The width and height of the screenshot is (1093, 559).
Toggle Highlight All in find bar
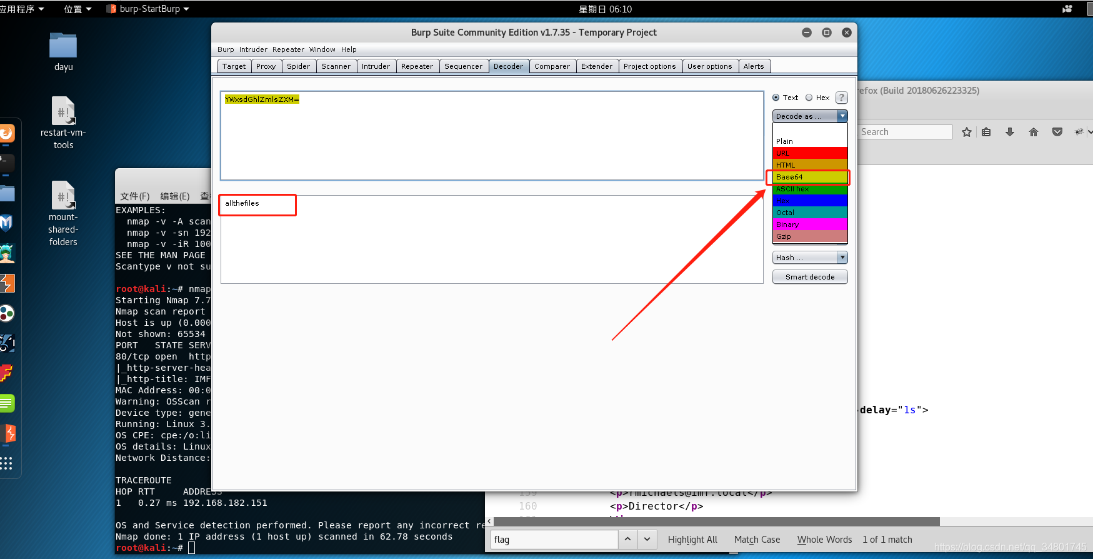(692, 540)
